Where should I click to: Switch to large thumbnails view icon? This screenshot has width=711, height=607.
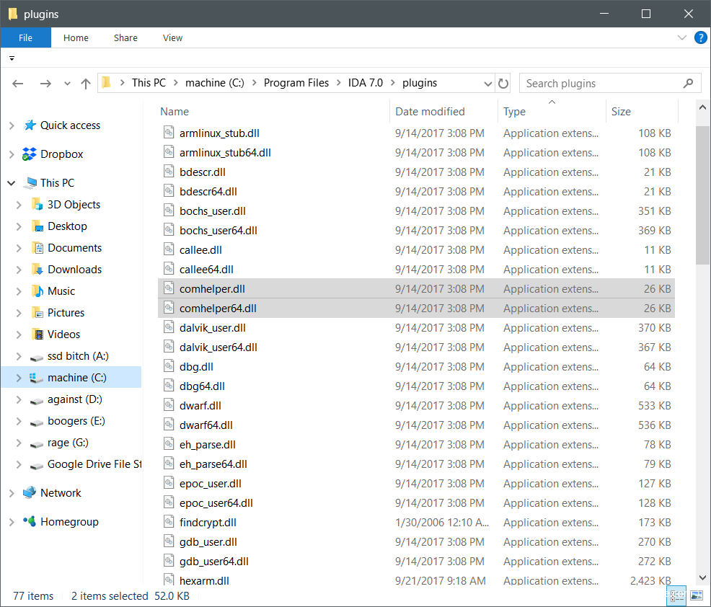[696, 595]
